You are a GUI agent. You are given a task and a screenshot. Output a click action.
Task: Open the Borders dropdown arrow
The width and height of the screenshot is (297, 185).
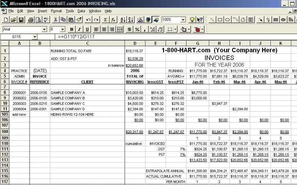click(x=175, y=29)
